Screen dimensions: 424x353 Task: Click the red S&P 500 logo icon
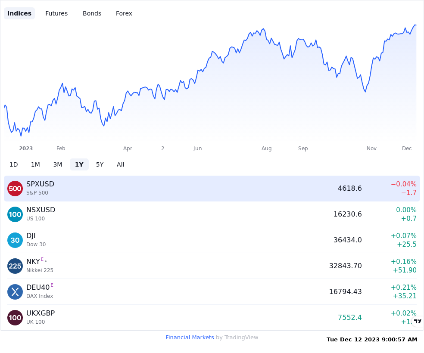(x=15, y=189)
